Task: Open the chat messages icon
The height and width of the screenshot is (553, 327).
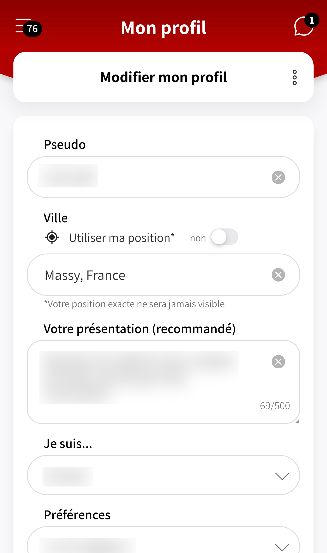Action: (303, 27)
